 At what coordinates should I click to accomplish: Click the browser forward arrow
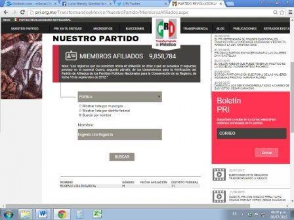coord(14,12)
